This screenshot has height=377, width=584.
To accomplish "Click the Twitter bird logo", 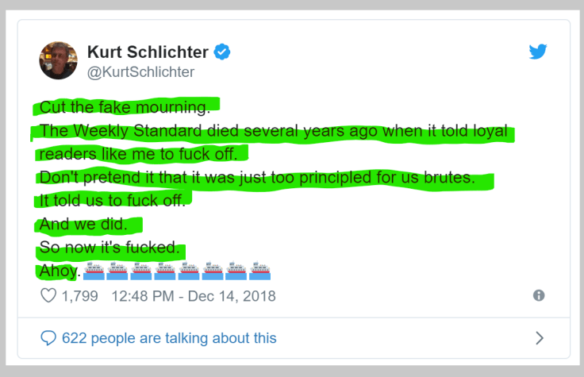I will [x=539, y=52].
